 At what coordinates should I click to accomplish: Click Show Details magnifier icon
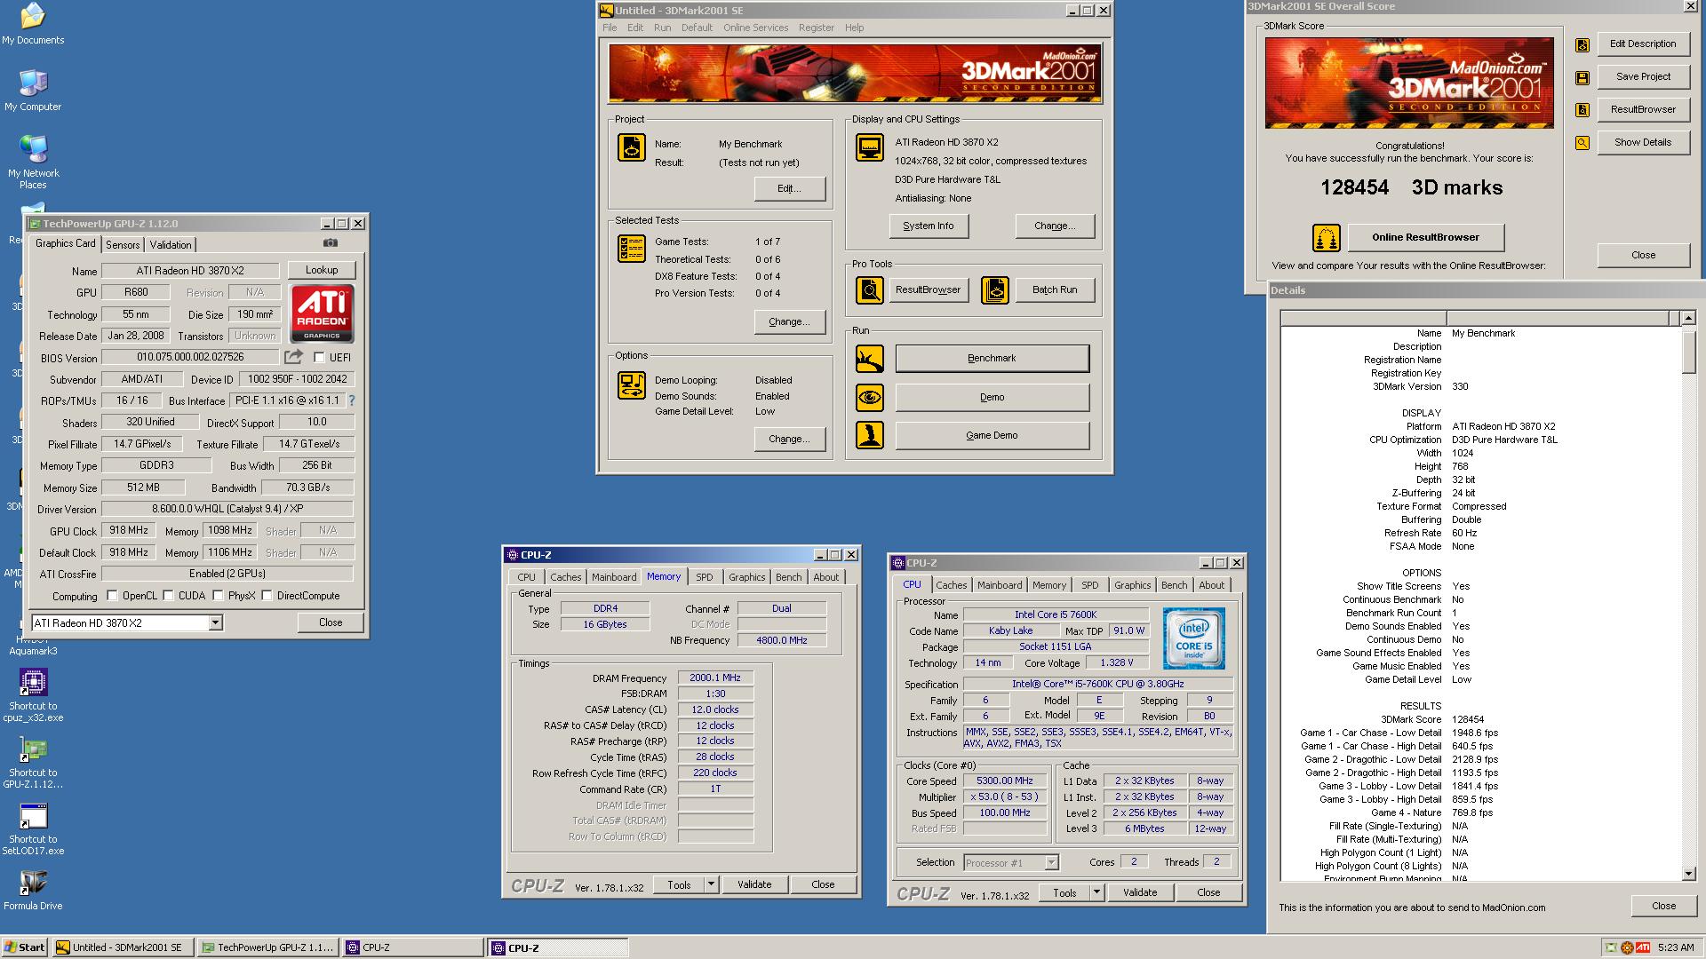1582,142
